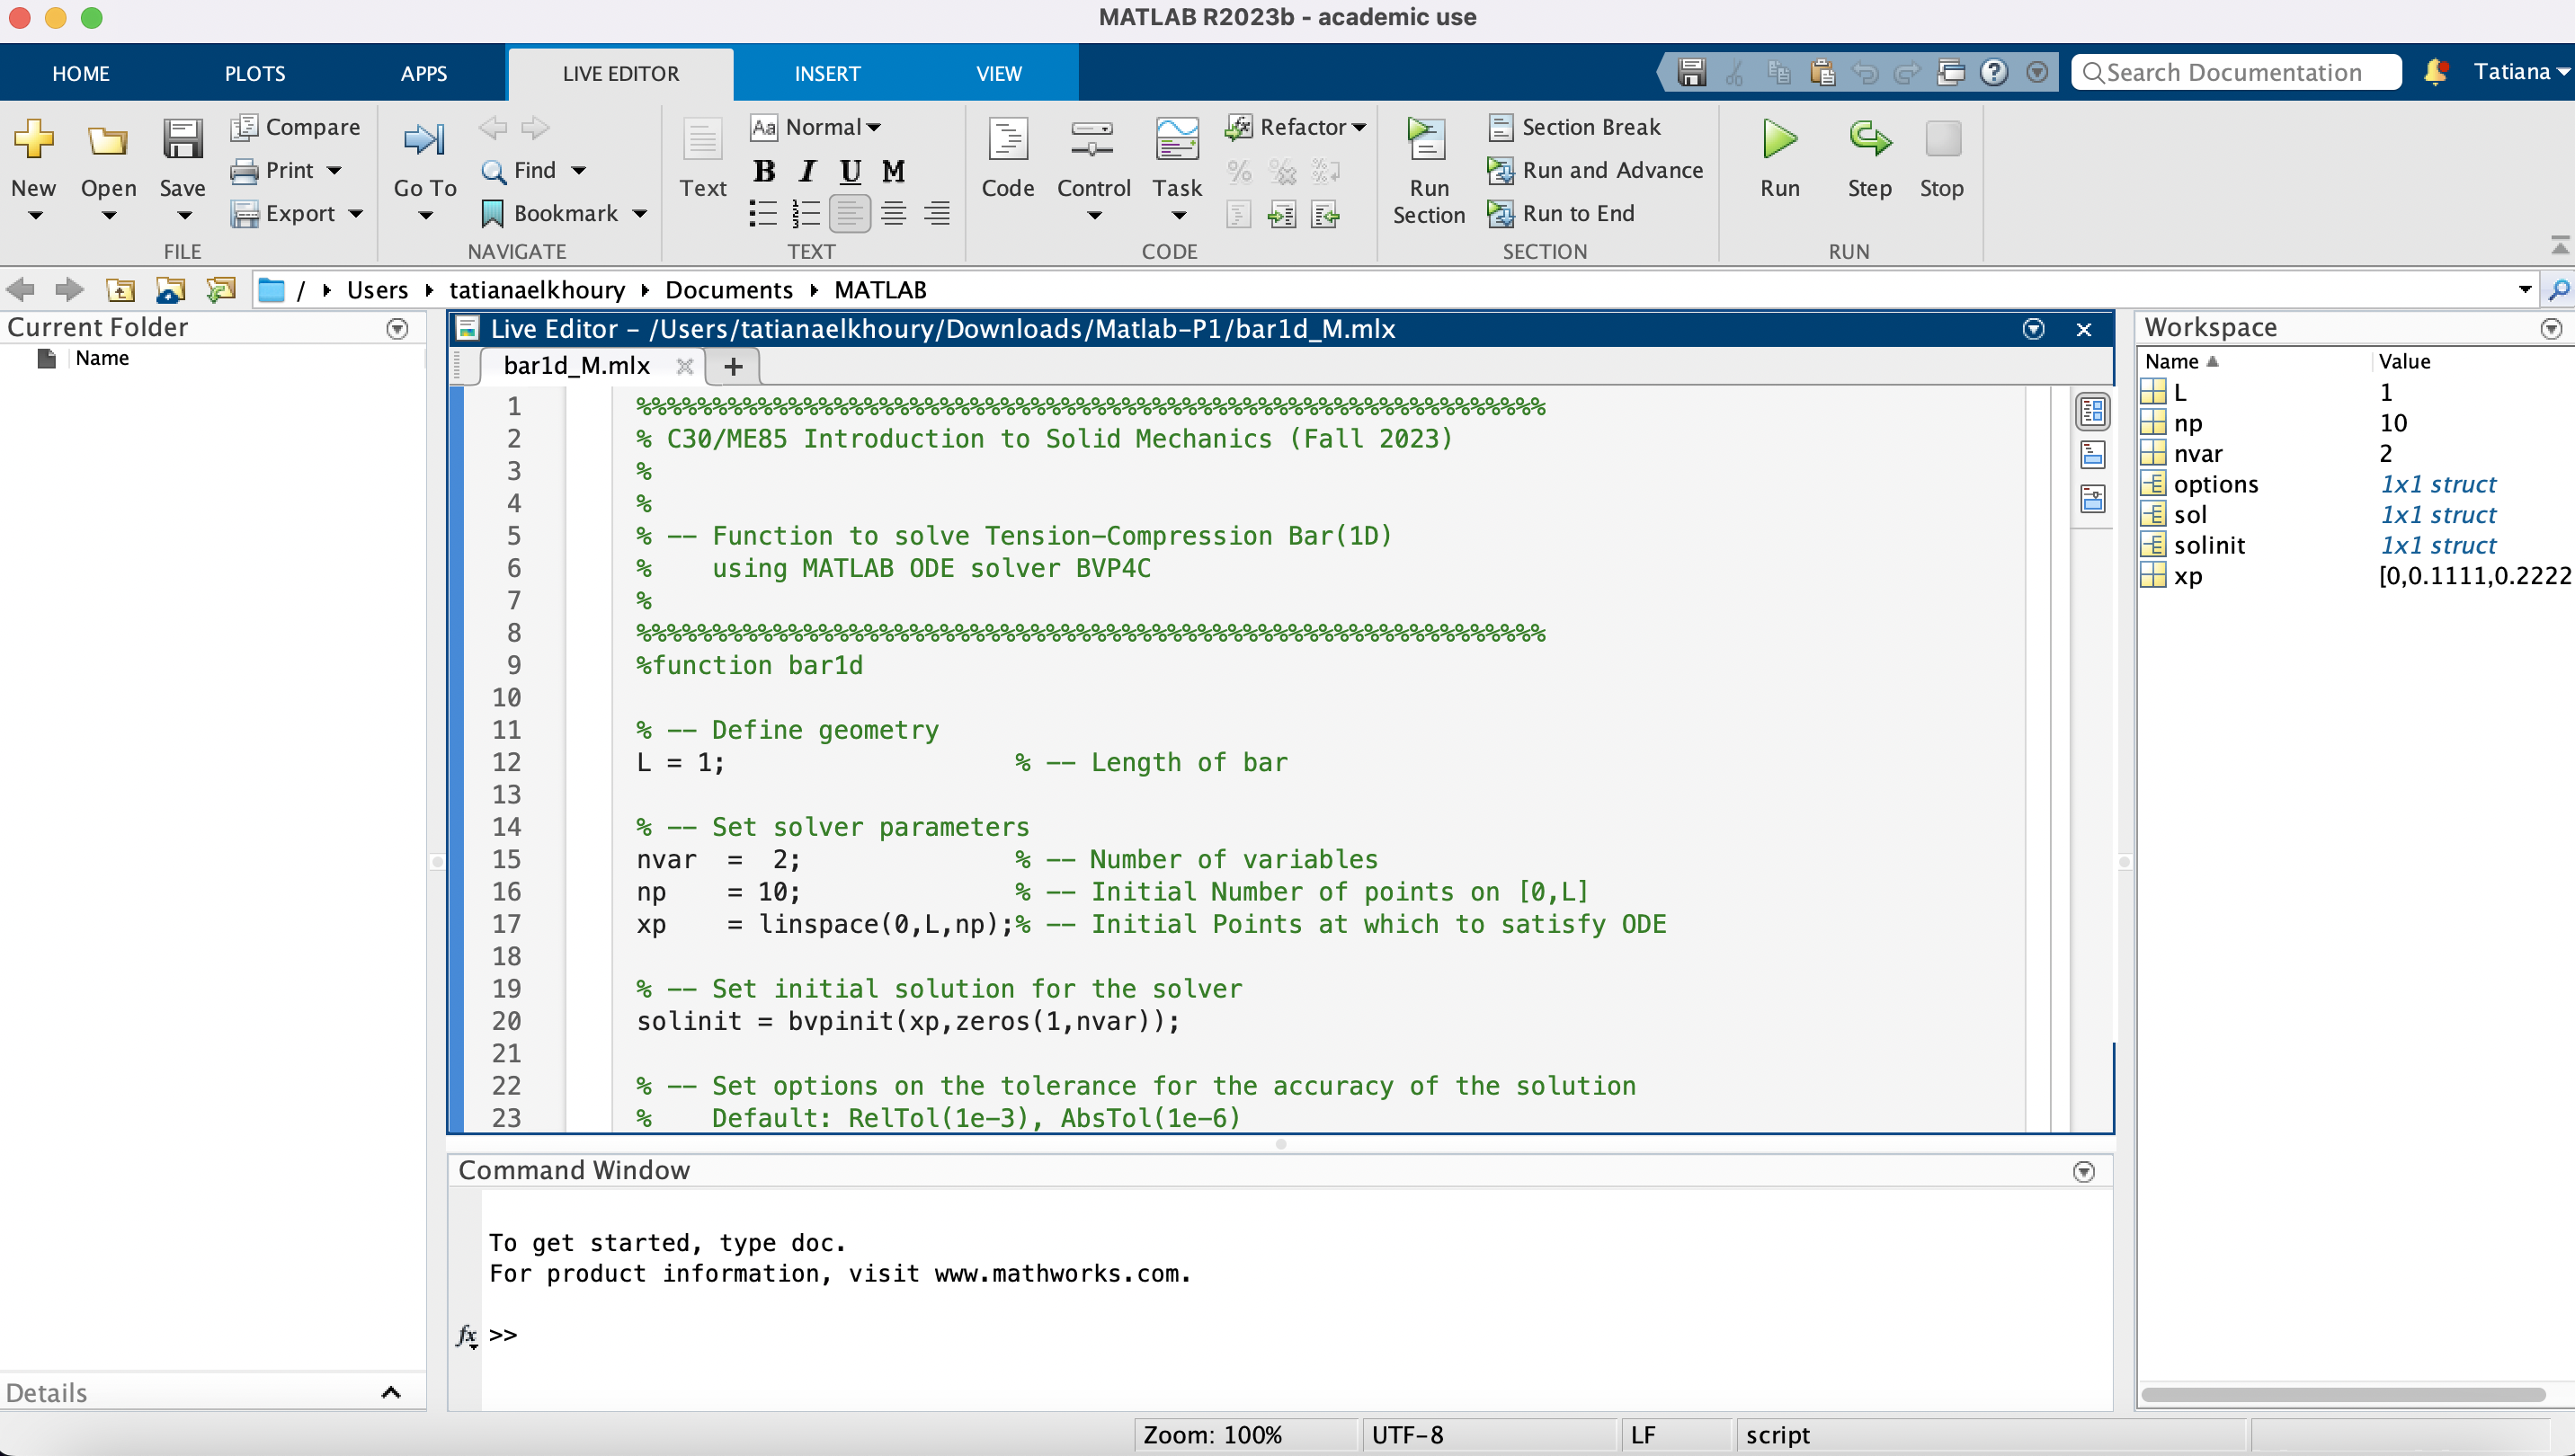Screen dimensions: 2575x1456
Task: Click the Search Documentation field
Action: 2236,72
